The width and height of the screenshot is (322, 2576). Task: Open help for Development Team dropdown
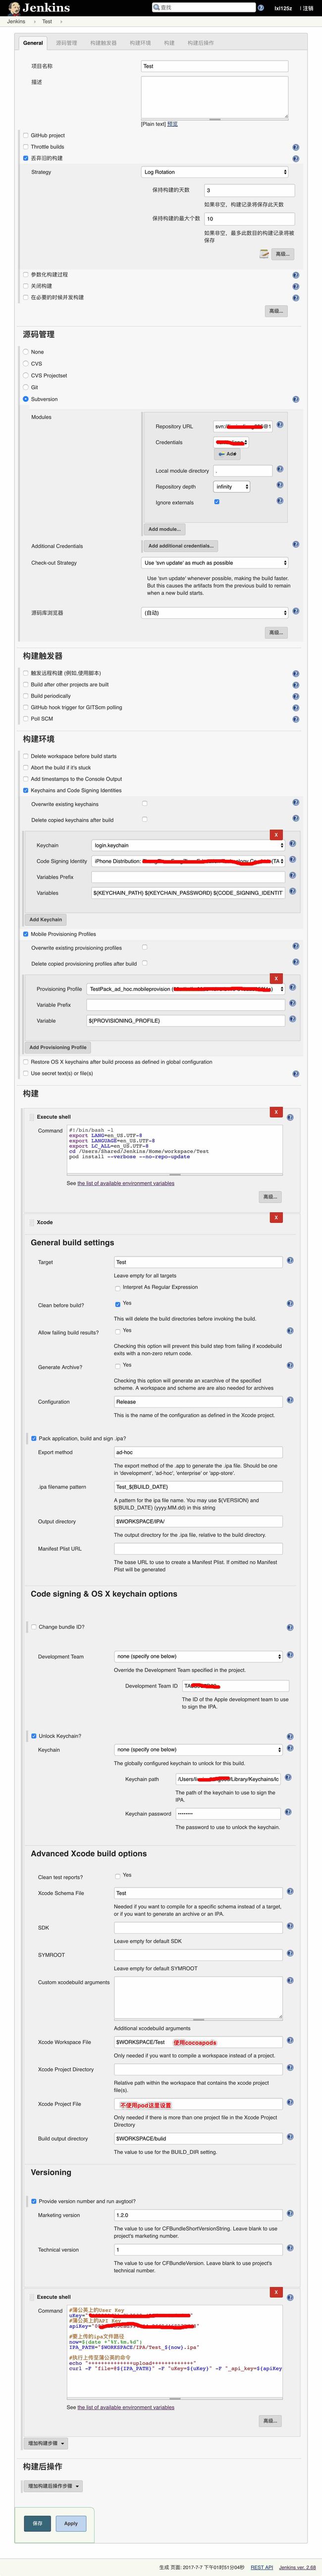290,1656
